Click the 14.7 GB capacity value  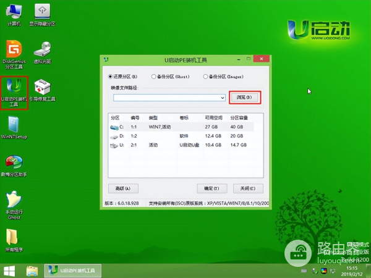point(239,145)
